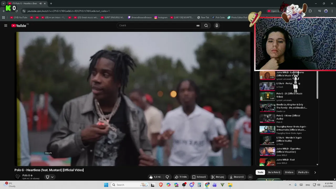
Task: Open the Chrome profile avatar
Action: (326, 11)
